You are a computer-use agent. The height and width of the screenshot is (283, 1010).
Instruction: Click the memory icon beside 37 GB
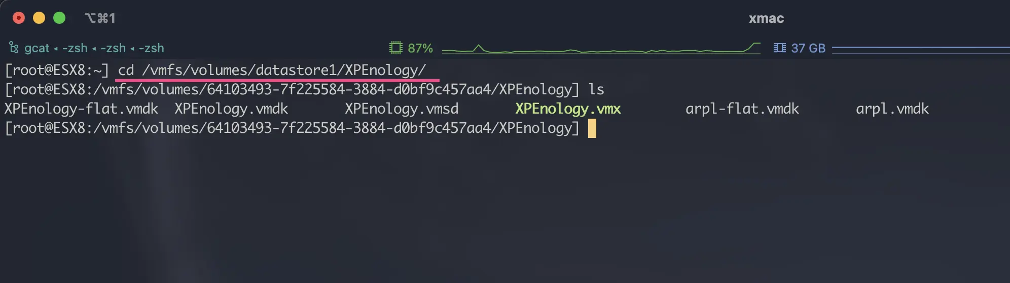779,48
